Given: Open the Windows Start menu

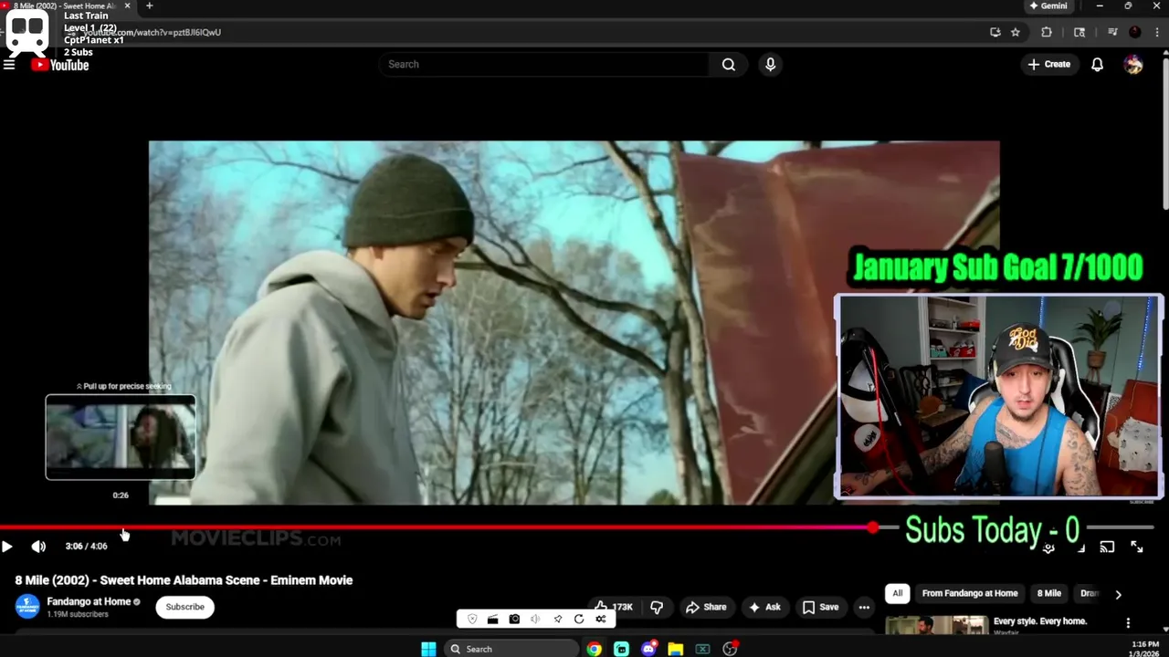Looking at the screenshot, I should click(x=428, y=649).
